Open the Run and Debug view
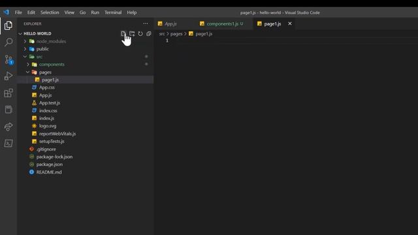This screenshot has width=418, height=235. (x=8, y=76)
